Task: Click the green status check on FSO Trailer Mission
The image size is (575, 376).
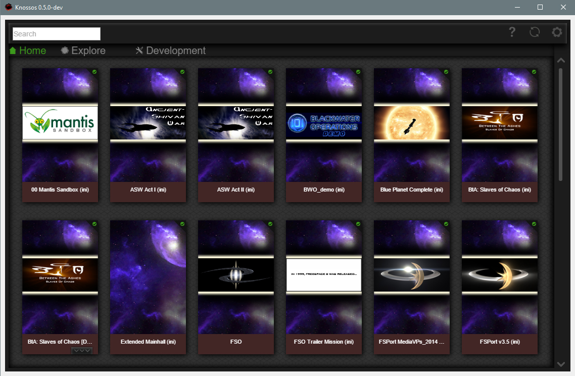Action: click(358, 224)
